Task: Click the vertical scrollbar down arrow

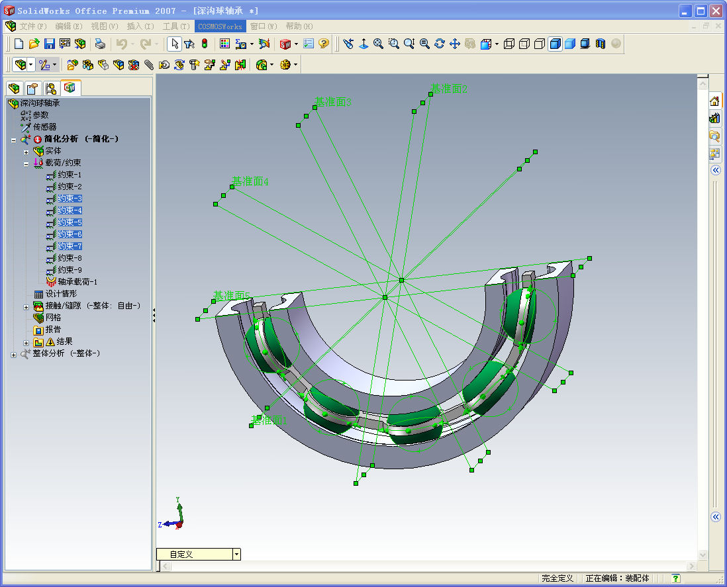Action: coord(703,554)
